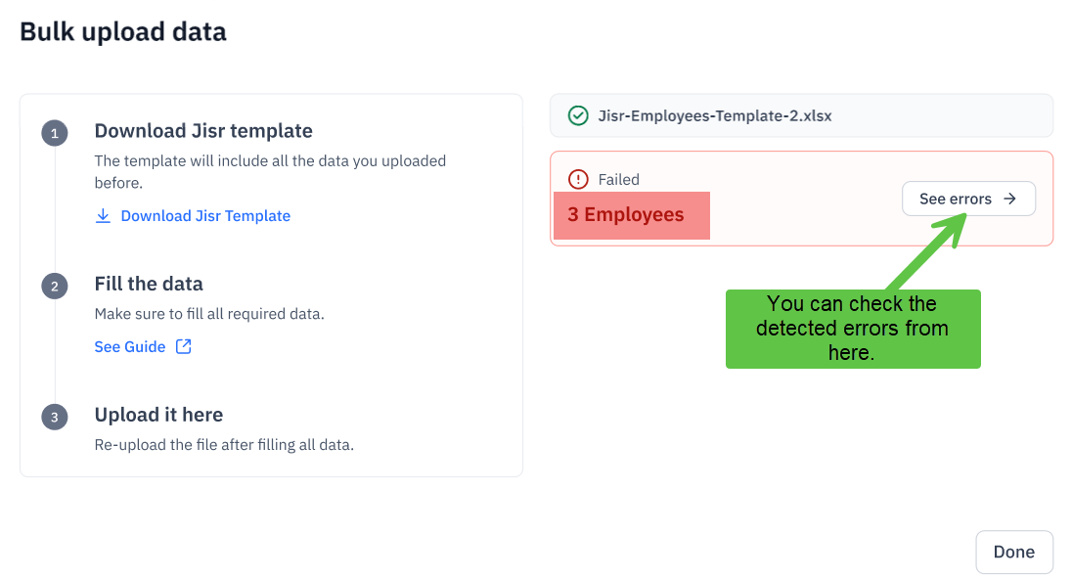This screenshot has width=1072, height=579.
Task: Select the uploaded file Jisr-Employees-Template-2.xlsx
Action: click(715, 115)
